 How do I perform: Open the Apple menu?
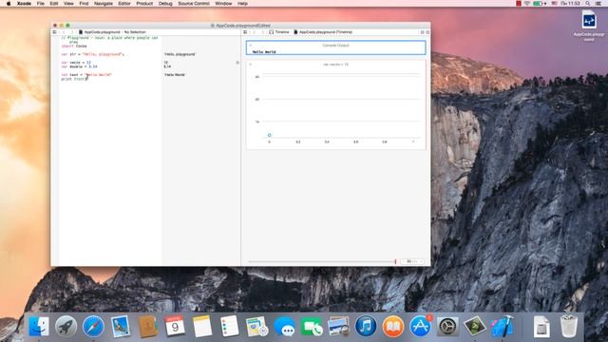(9, 4)
